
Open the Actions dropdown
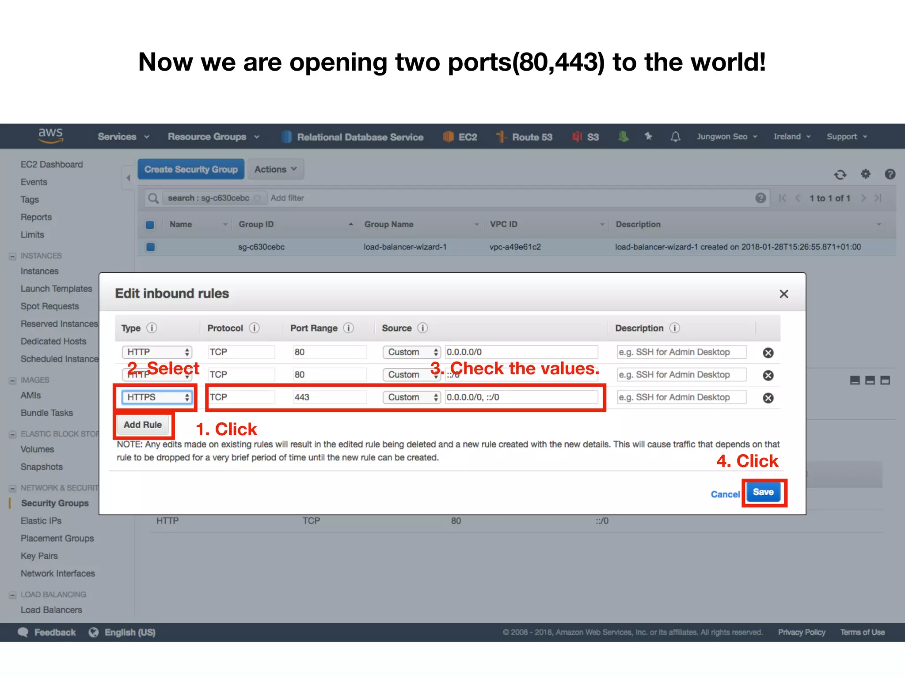coord(275,169)
